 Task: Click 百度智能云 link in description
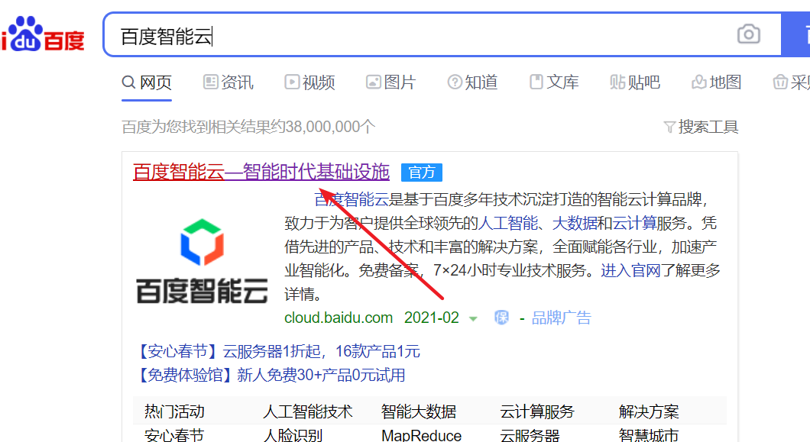[x=352, y=199]
